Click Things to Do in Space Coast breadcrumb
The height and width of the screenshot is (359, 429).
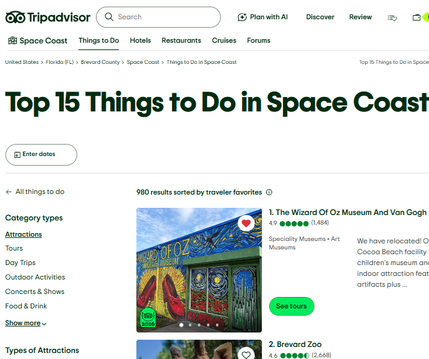tap(202, 62)
